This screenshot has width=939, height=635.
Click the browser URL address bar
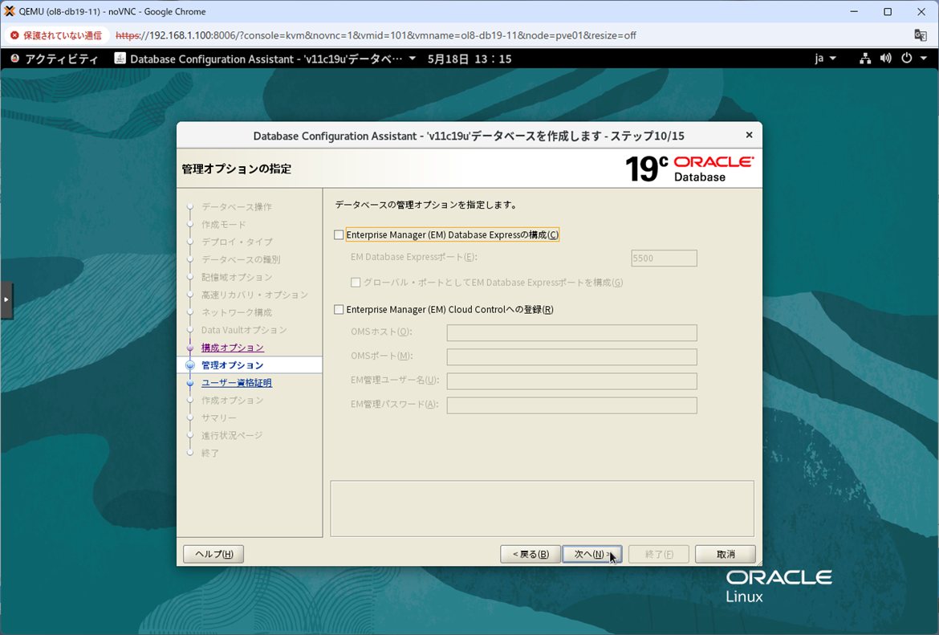[376, 35]
